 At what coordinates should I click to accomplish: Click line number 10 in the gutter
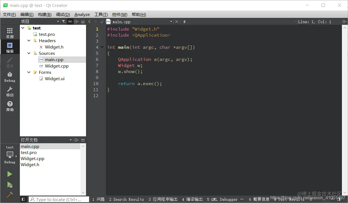[x=96, y=84]
